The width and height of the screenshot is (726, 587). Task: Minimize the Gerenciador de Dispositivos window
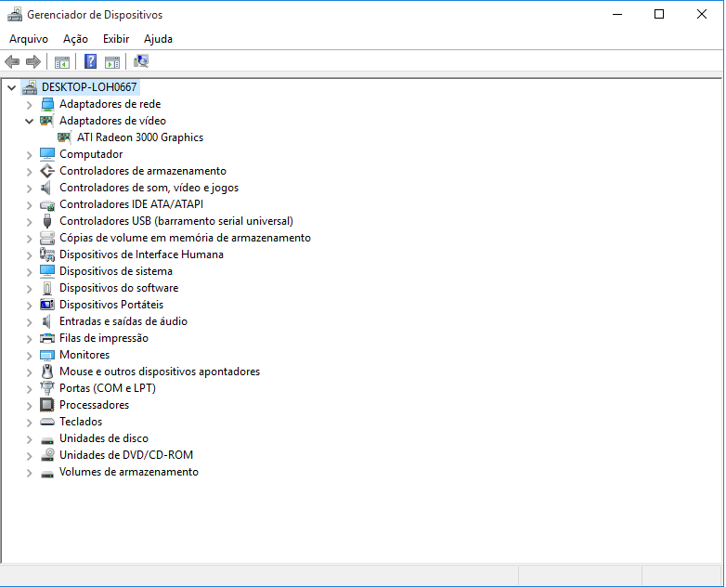click(617, 14)
